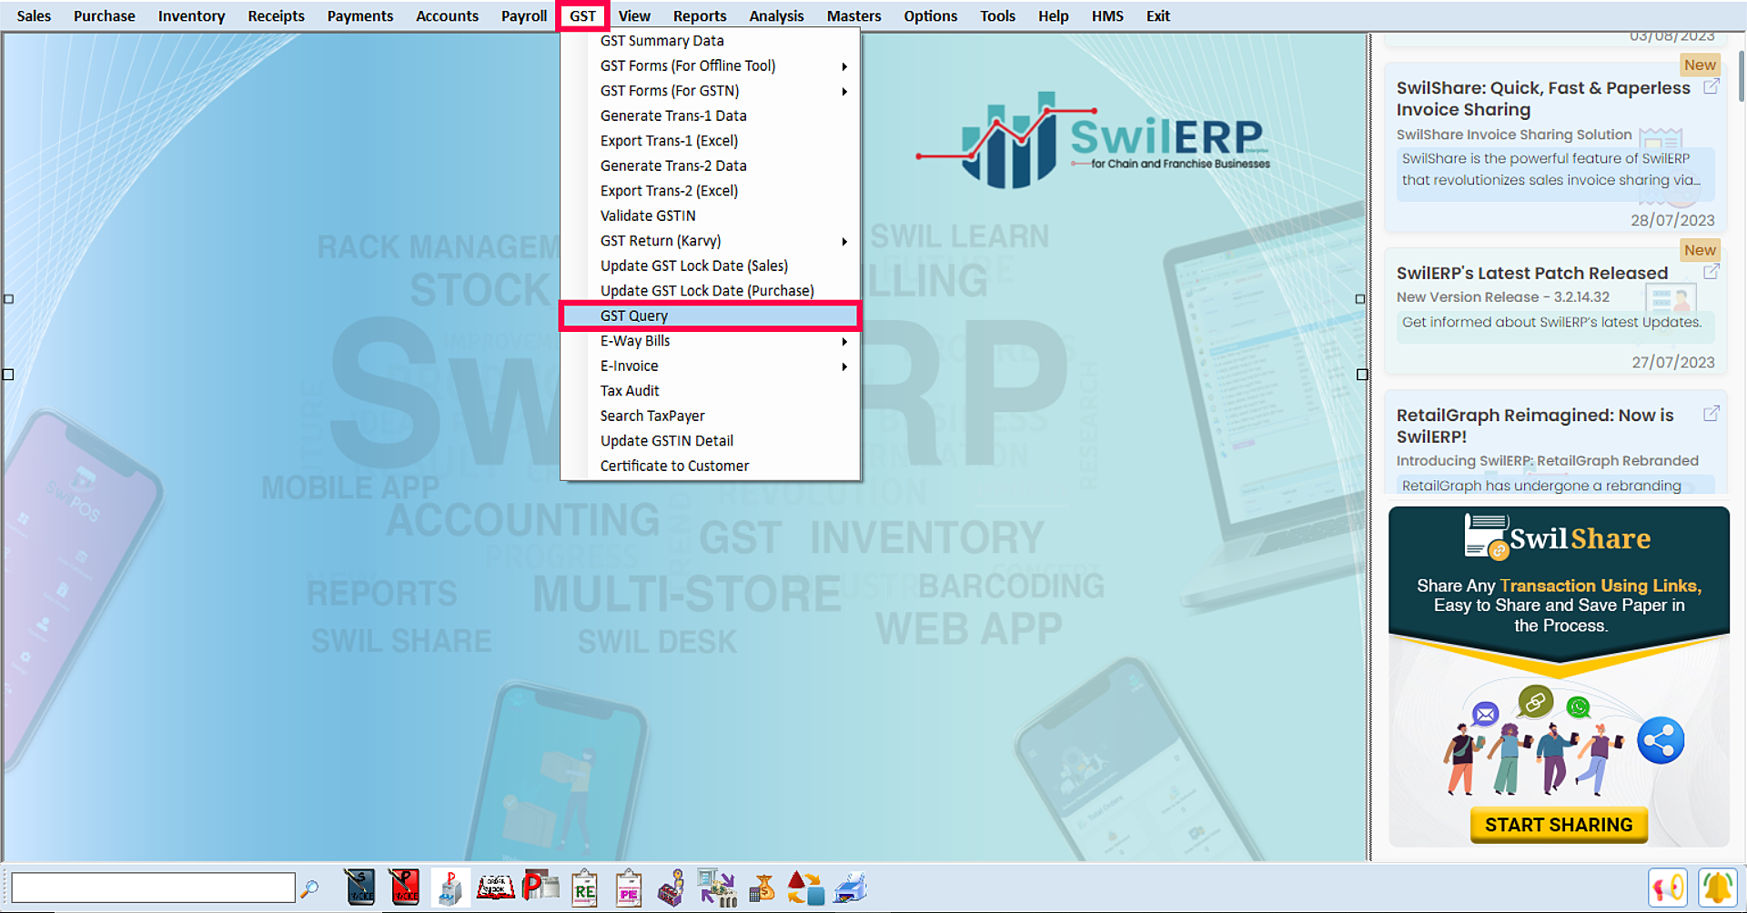Image resolution: width=1747 pixels, height=913 pixels.
Task: Select Update GST Lock Date (Sales)
Action: point(711,266)
